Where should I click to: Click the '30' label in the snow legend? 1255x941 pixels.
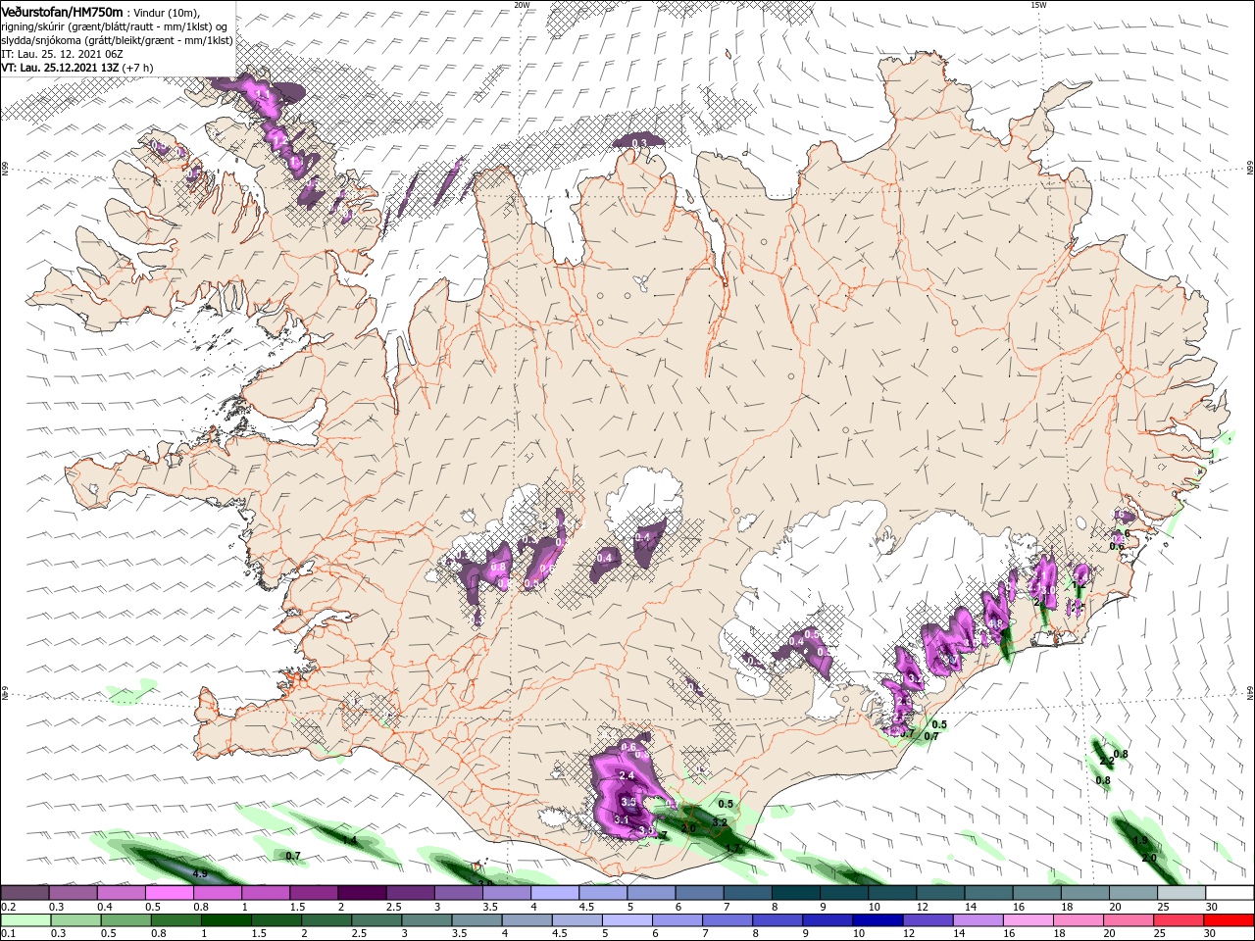(x=1212, y=907)
